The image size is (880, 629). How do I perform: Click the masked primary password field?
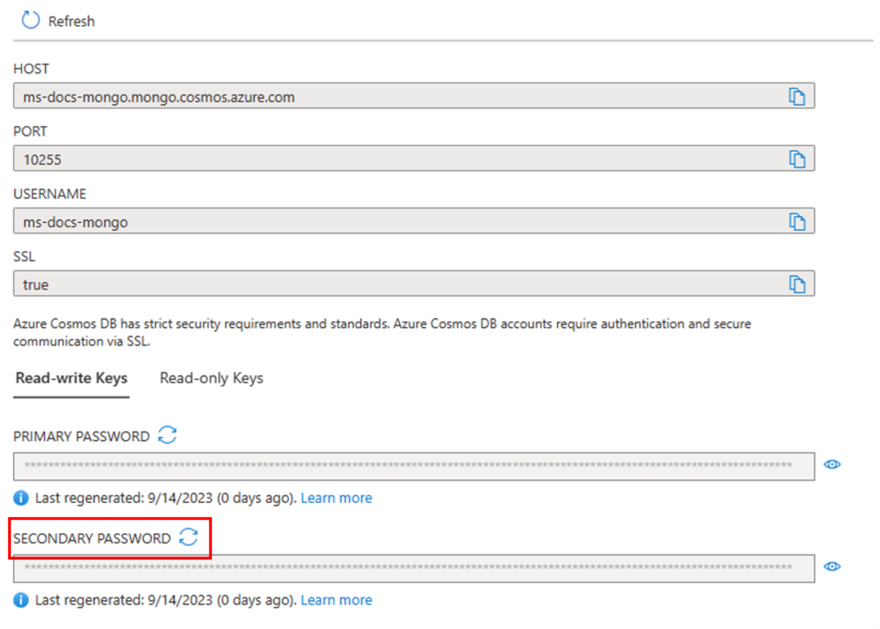pos(414,466)
